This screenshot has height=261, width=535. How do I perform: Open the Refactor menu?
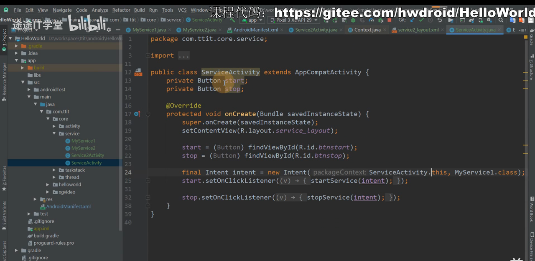pos(121,10)
